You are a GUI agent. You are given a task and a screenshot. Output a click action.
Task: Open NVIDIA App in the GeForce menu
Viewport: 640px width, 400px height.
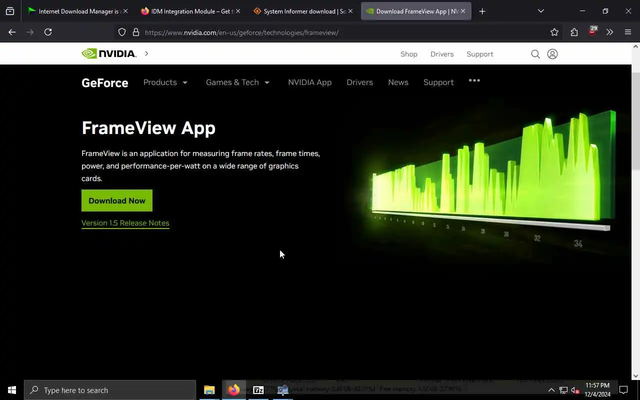[x=309, y=82]
